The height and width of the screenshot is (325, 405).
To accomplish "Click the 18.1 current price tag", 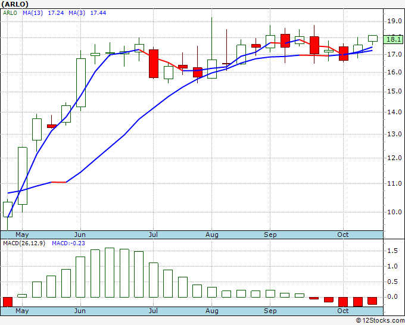I will pos(394,39).
